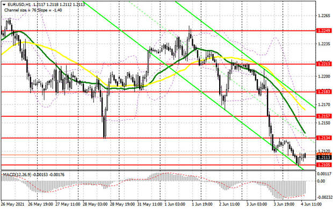The image size is (333, 209).
Task: Click the black current price tag 1.2113
Action: pyautogui.click(x=324, y=158)
